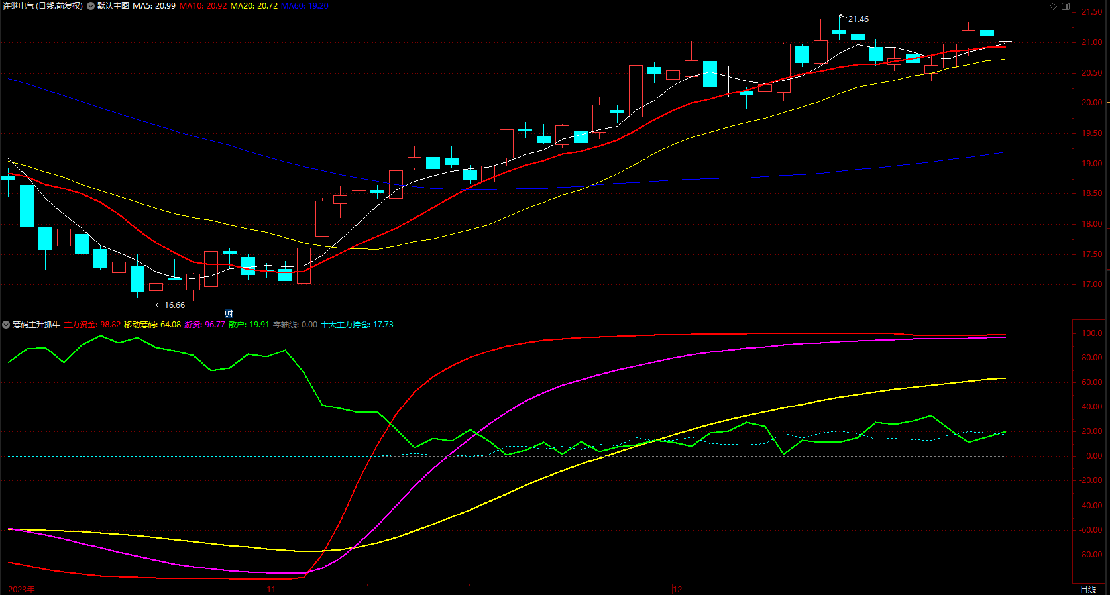
Task: Select the MA20: 20.72 indicator value
Action: [x=254, y=6]
